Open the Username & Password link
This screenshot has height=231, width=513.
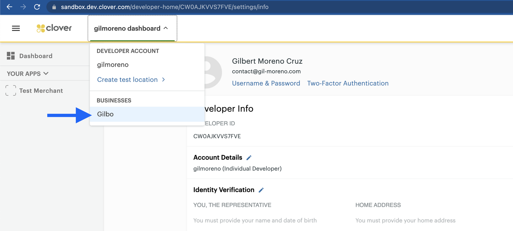pos(266,83)
